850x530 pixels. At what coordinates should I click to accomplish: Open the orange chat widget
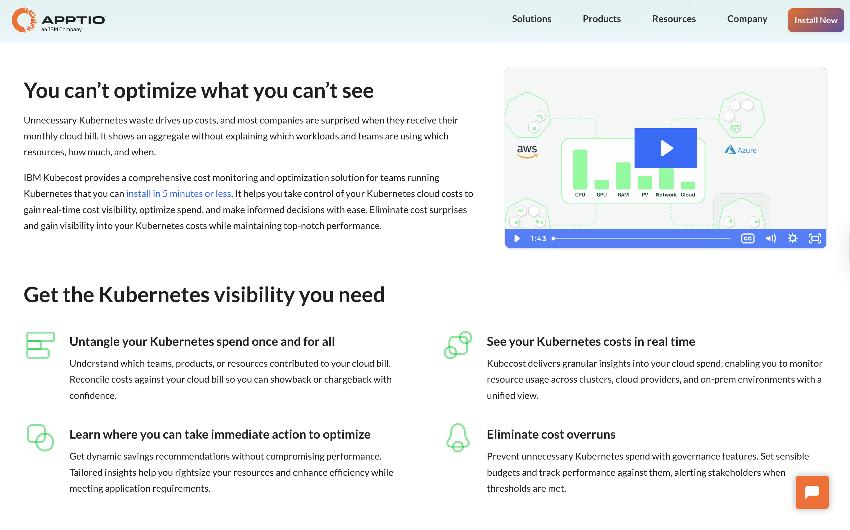tap(812, 492)
